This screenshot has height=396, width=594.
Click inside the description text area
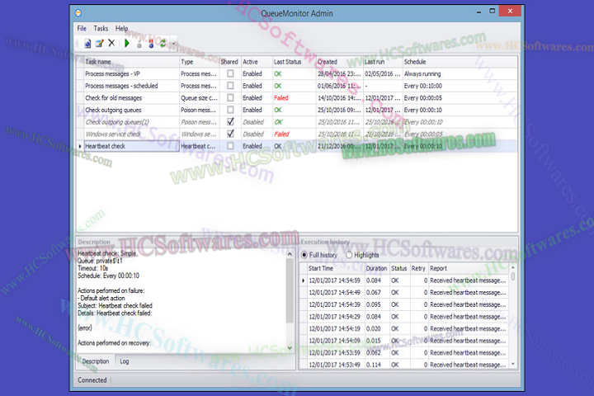(x=181, y=299)
